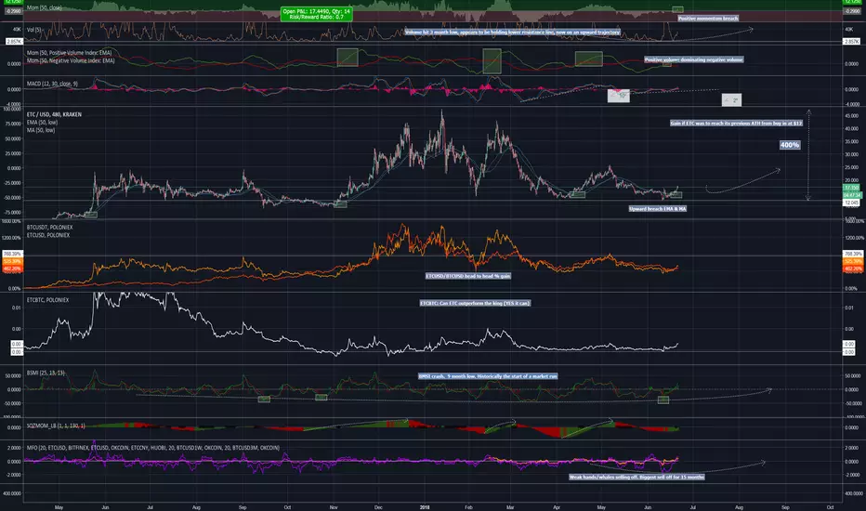This screenshot has height=511, width=866.
Task: Click the 'BMSI crash, 9 month low' annotation
Action: coord(488,376)
